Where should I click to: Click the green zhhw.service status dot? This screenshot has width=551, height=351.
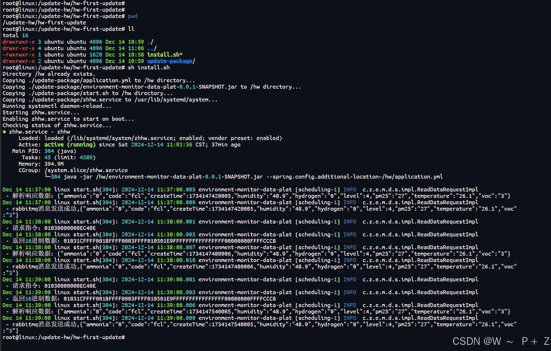[x=4, y=131]
